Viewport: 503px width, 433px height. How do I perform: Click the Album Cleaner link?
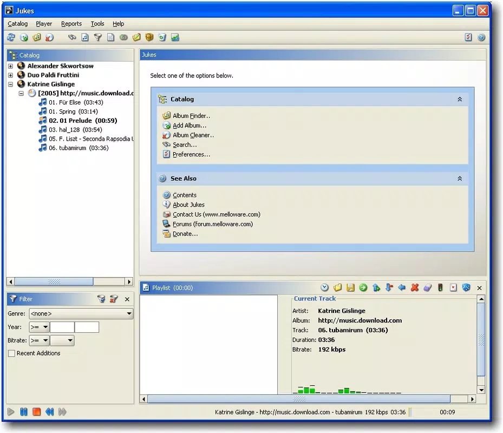click(x=193, y=135)
